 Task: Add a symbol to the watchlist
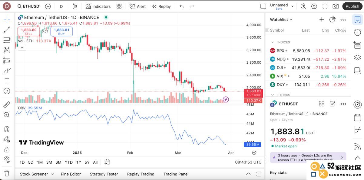pyautogui.click(x=322, y=20)
